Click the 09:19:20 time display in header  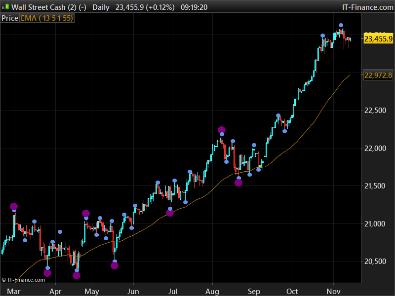click(194, 7)
